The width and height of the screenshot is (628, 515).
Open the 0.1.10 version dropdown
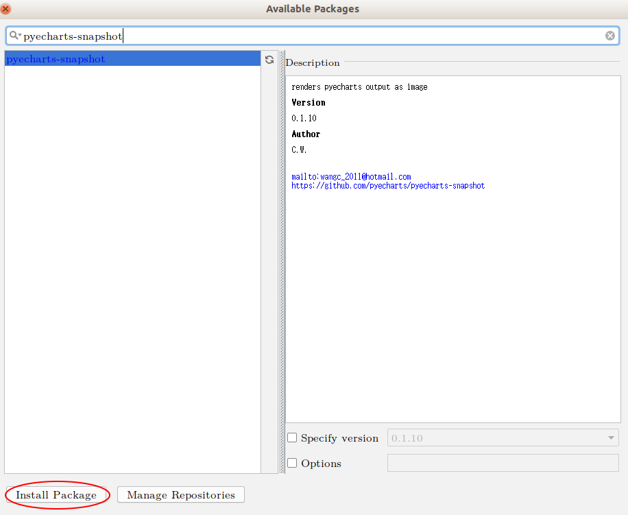tap(503, 438)
